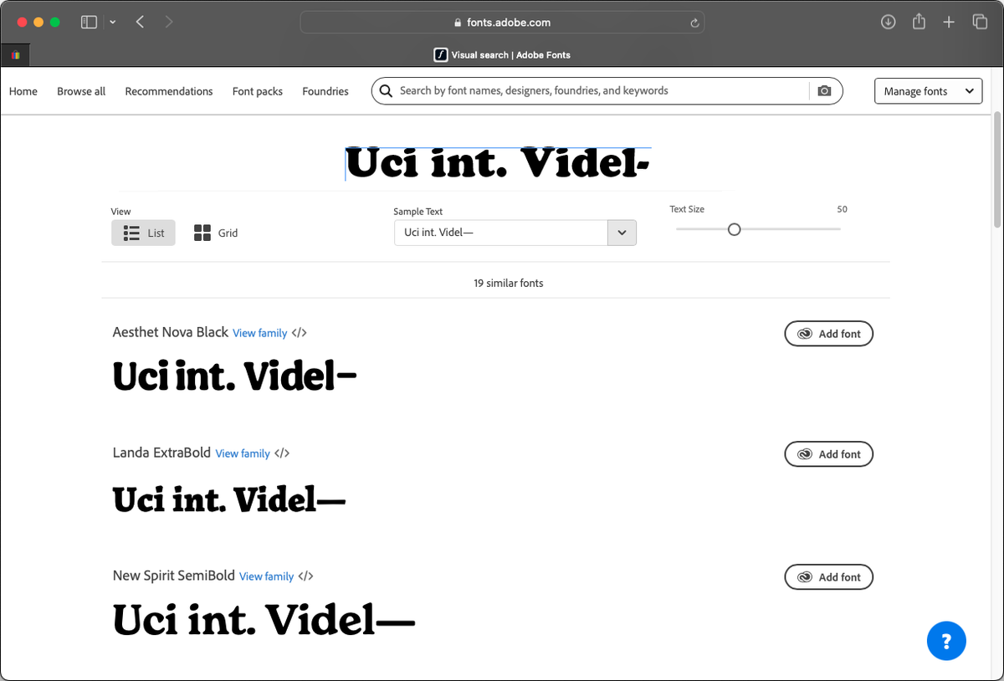Screen dimensions: 1004x681
Task: Open visual search with the camera icon
Action: (824, 90)
